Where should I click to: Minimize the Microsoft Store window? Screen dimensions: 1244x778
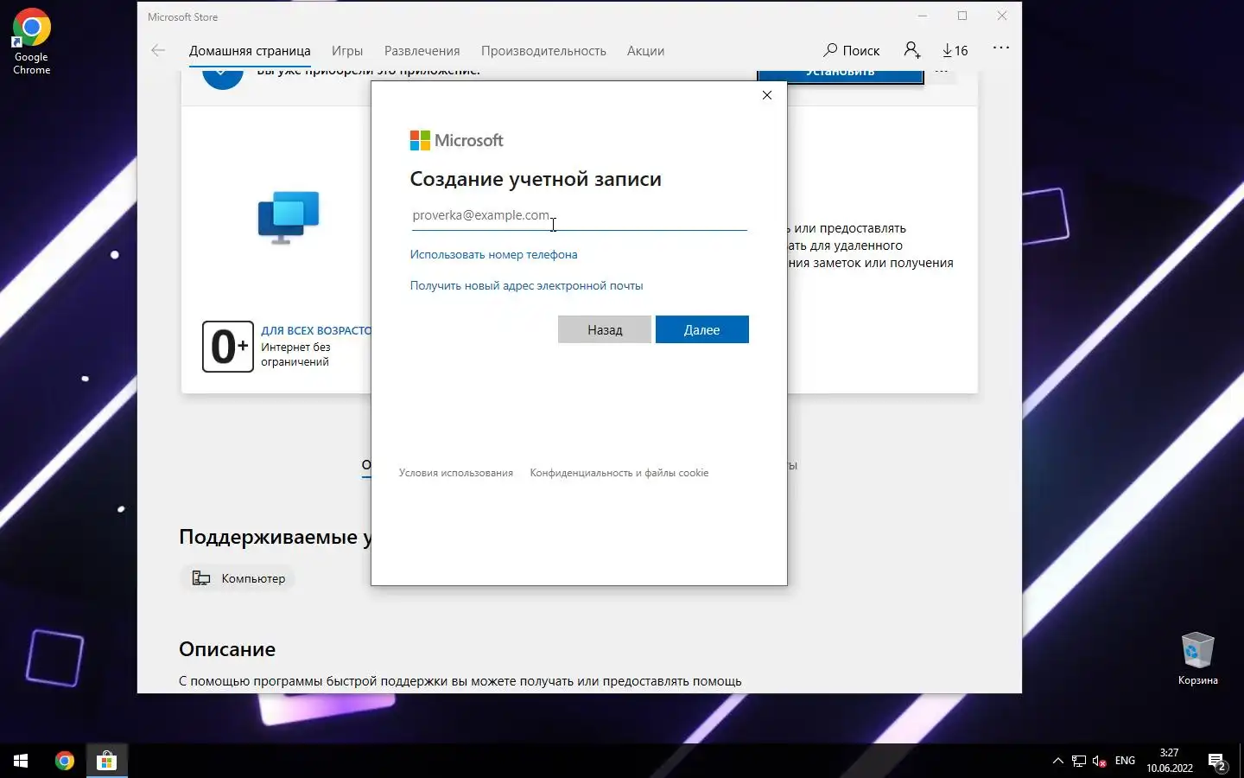click(923, 16)
